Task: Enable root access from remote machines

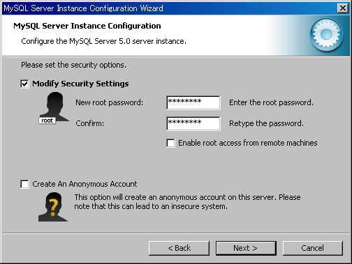Action: tap(170, 143)
